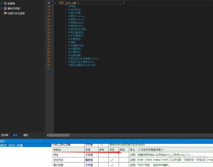
Task: Select the ※是否处理协议头大小写 parameter line
Action: point(82,65)
